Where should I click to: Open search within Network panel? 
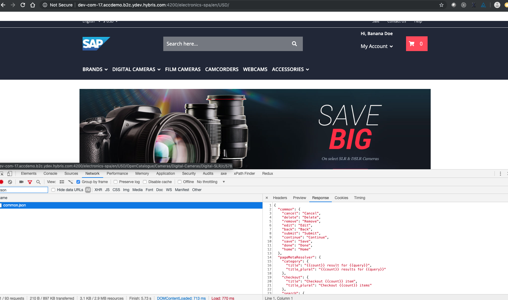pyautogui.click(x=38, y=182)
